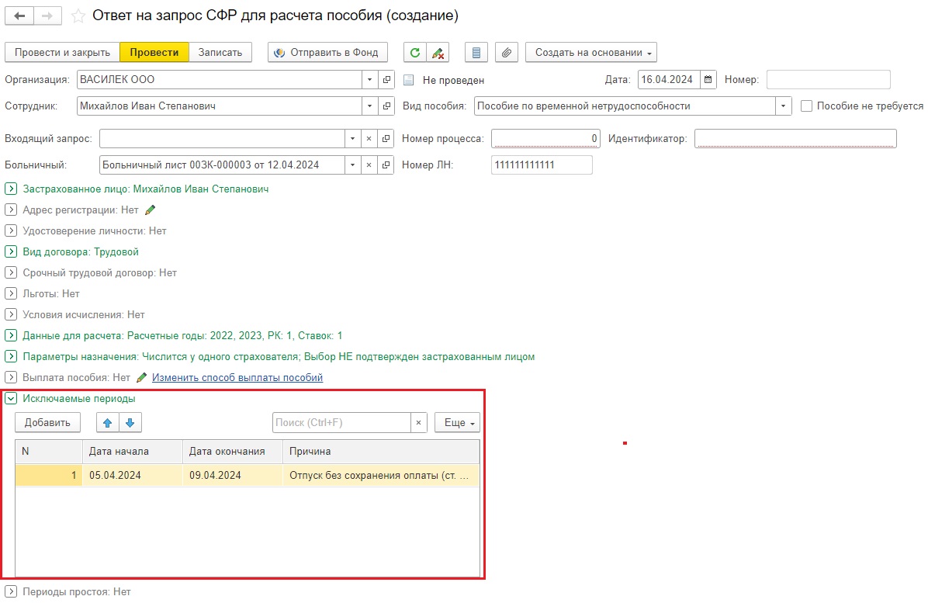The height and width of the screenshot is (603, 928).
Task: Expand the Условия исчисления section
Action: [x=11, y=315]
